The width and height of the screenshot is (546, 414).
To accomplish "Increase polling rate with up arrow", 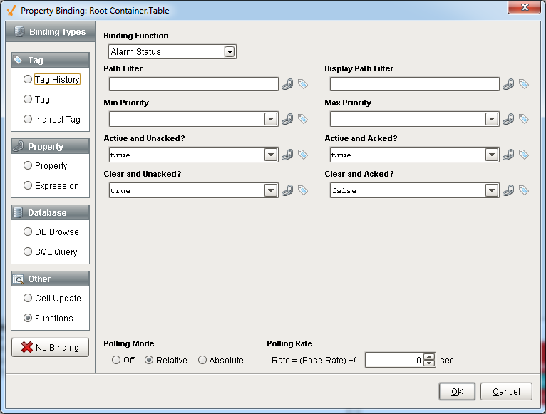I will point(429,357).
